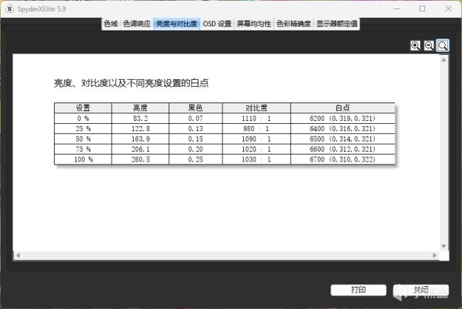Click brightness value 206.1
The height and width of the screenshot is (309, 462).
140,150
